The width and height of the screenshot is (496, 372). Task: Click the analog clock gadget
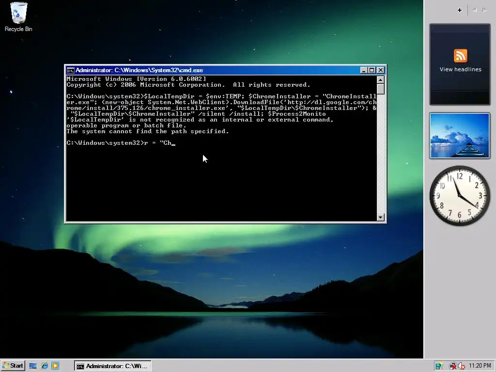pos(460,196)
